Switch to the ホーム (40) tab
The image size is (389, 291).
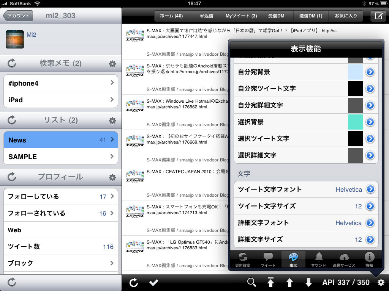tap(171, 16)
